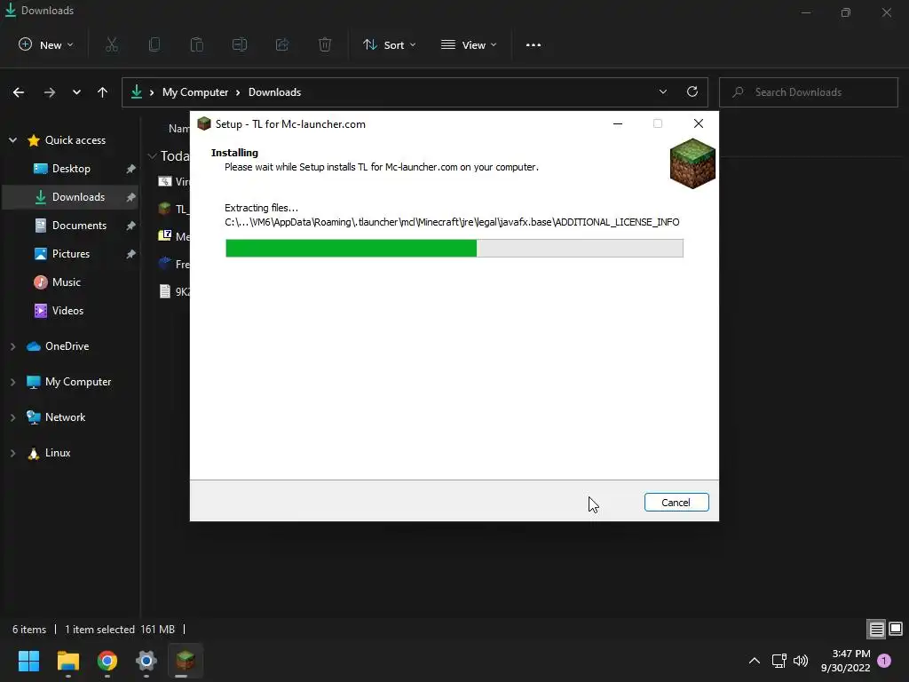Show hidden system tray icons

click(x=755, y=661)
